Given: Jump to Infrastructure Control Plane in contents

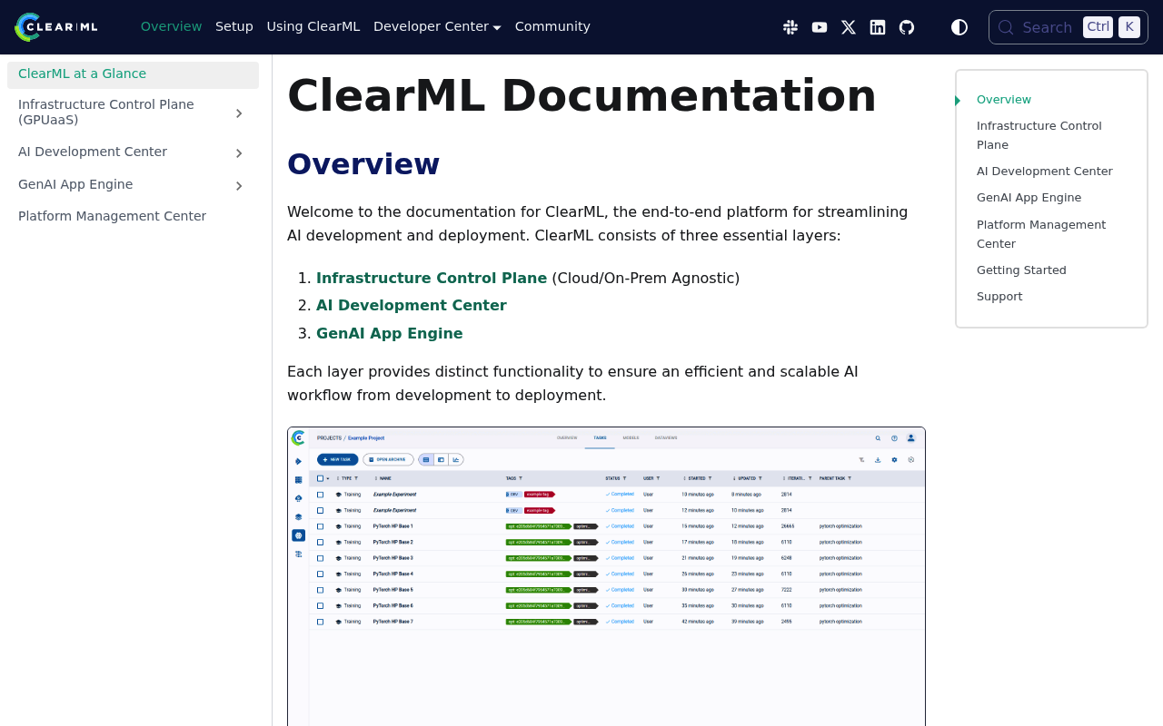Looking at the screenshot, I should [x=1039, y=135].
